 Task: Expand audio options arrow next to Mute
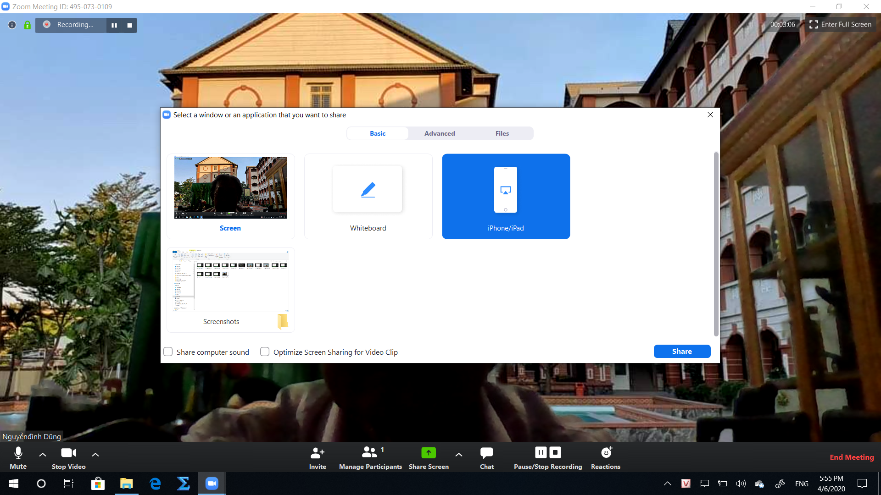click(x=43, y=455)
